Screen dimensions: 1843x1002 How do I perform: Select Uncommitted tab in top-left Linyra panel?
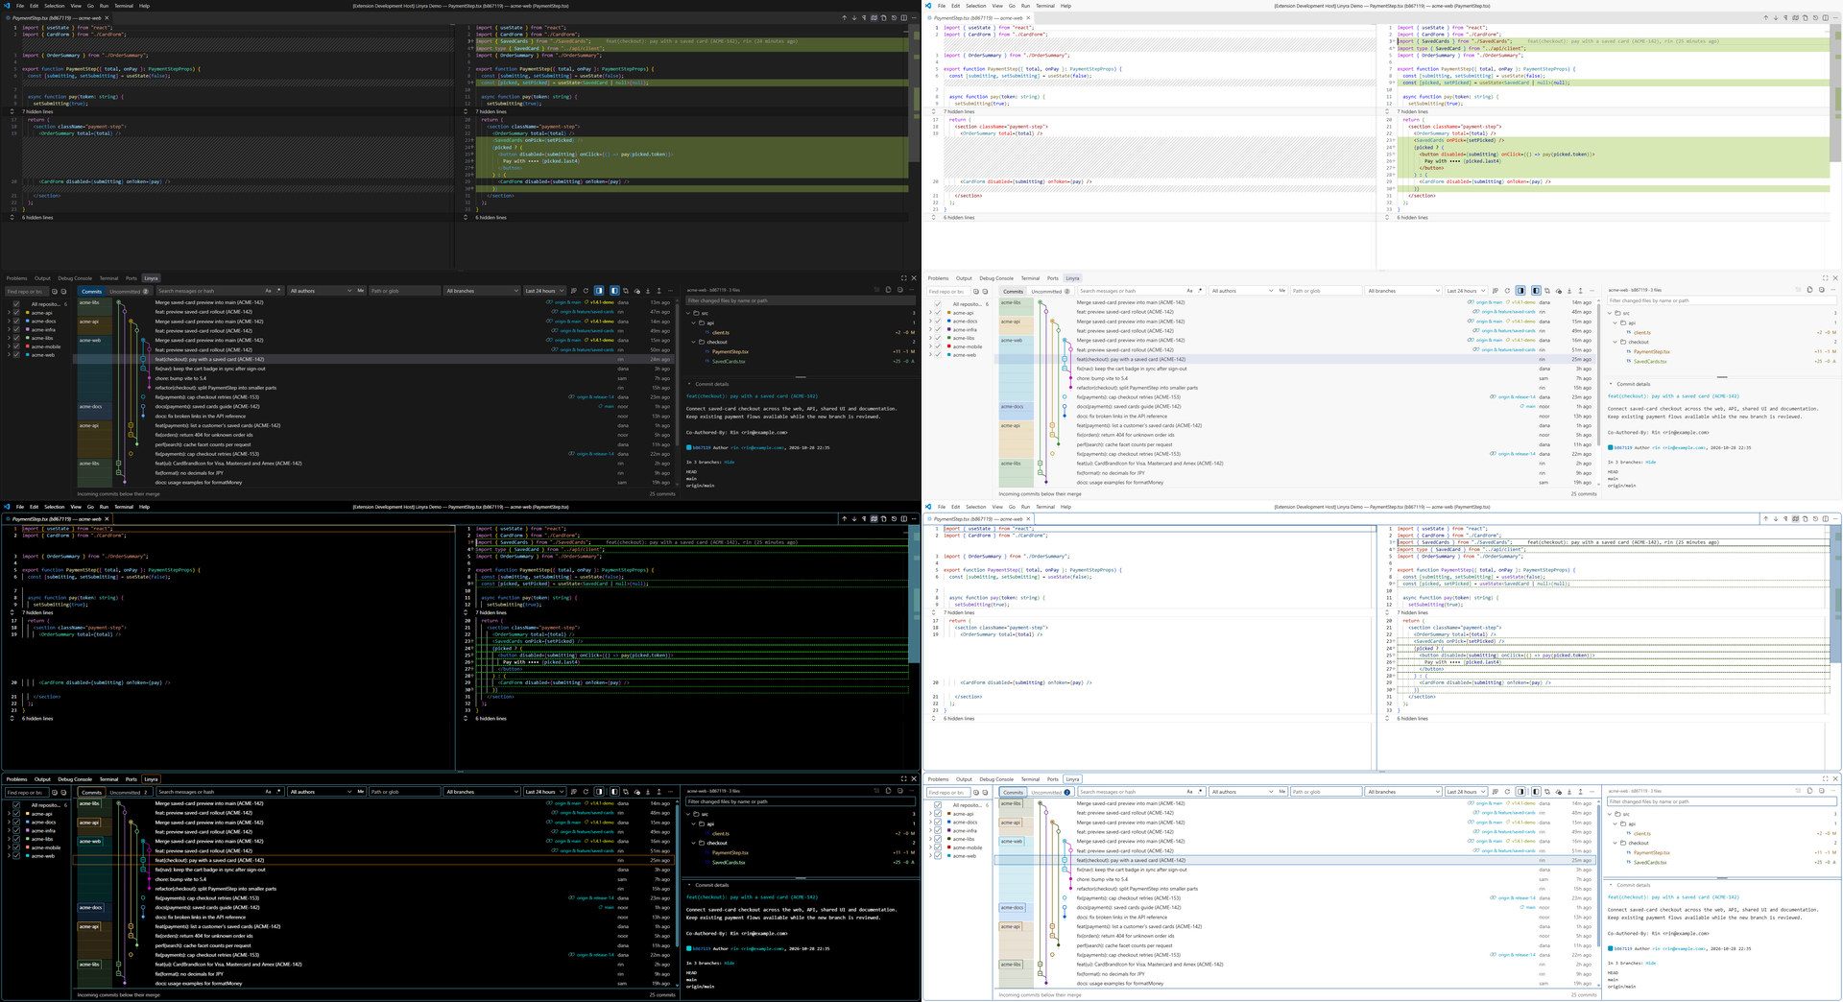[x=128, y=291]
